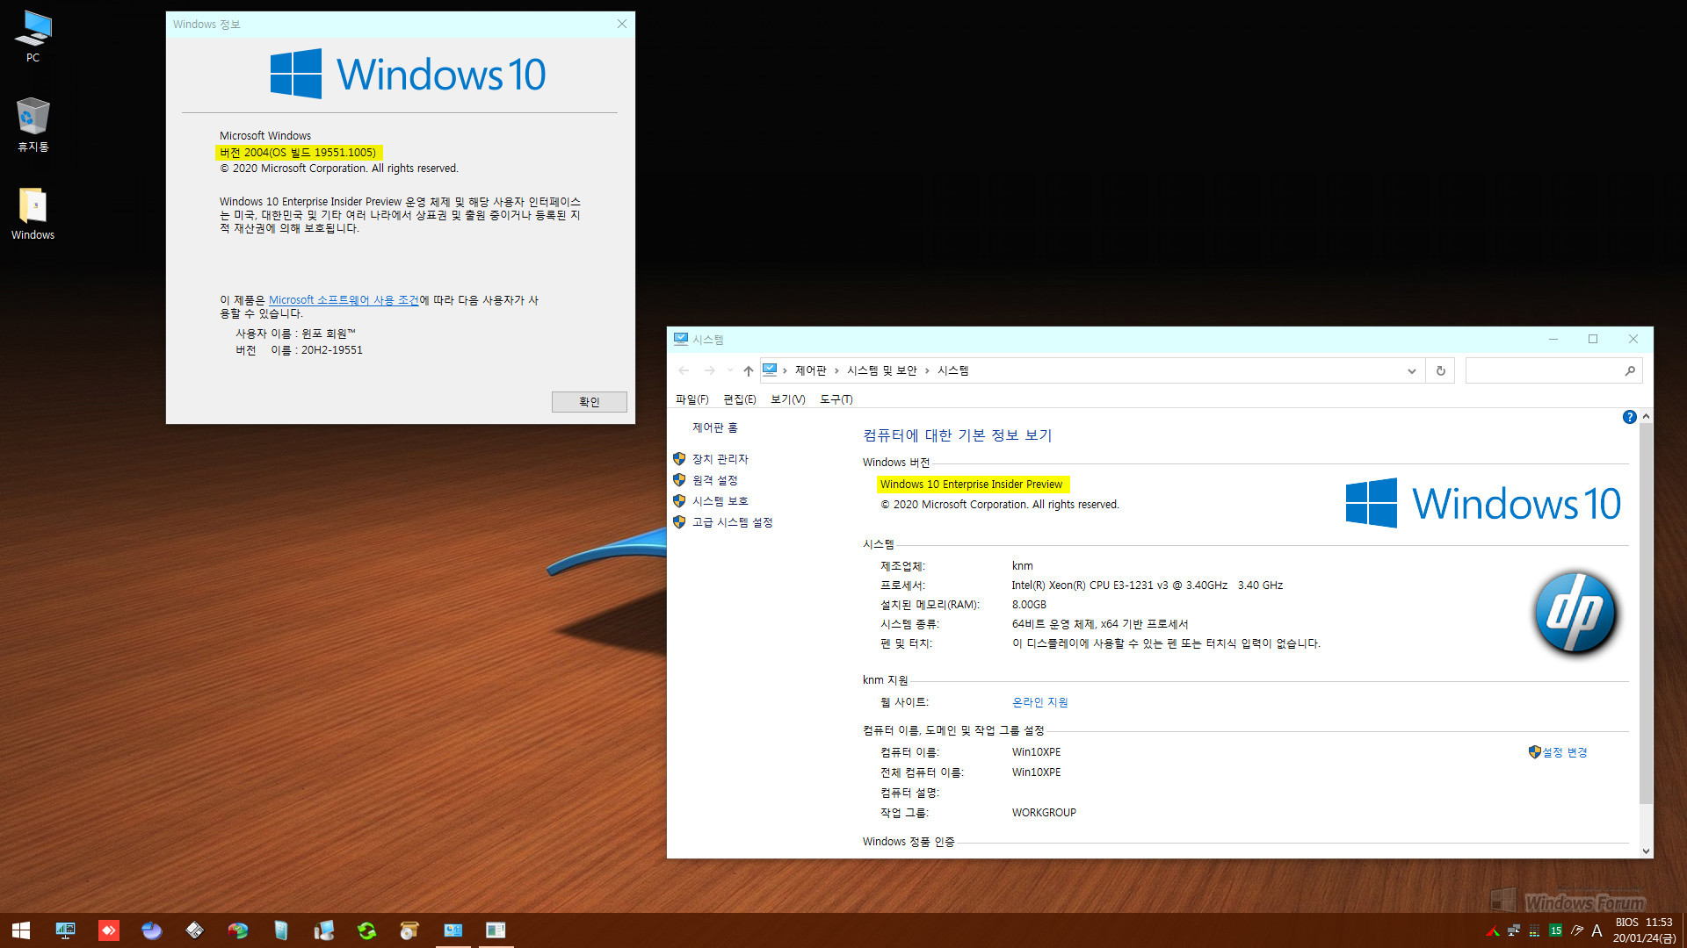The height and width of the screenshot is (948, 1687).
Task: Toggle the IME 'A' language indicator
Action: click(x=1596, y=930)
